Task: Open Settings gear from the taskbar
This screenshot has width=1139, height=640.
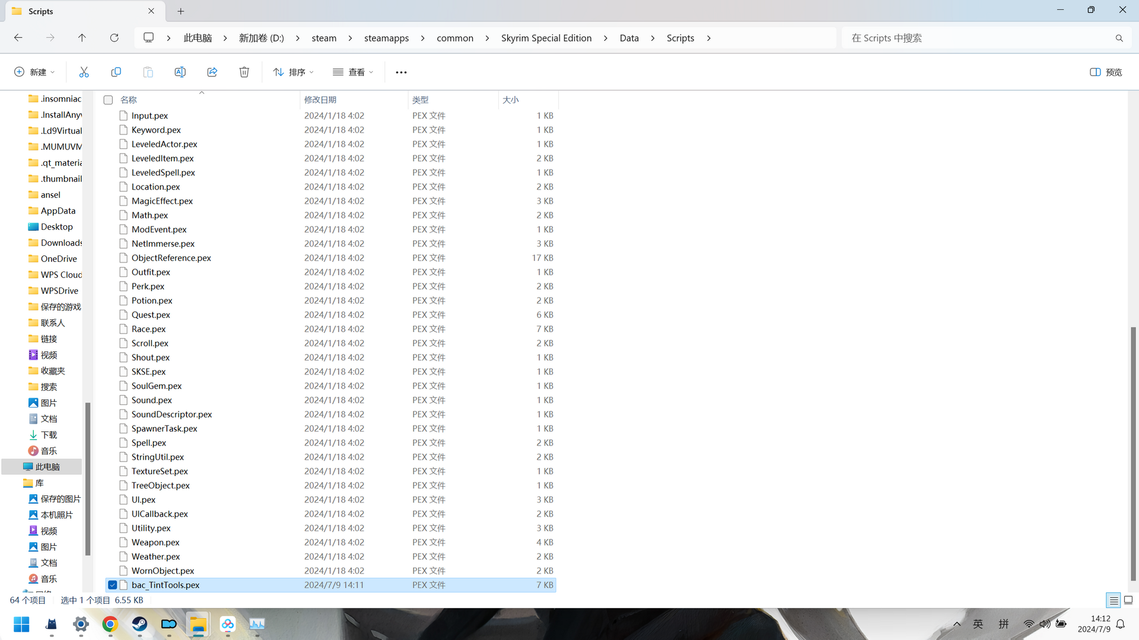Action: click(81, 624)
